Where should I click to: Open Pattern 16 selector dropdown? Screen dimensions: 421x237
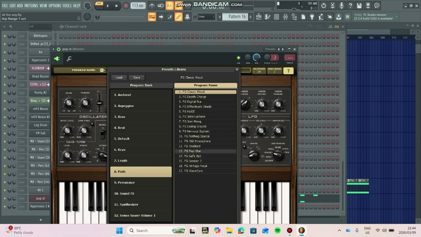coord(237,17)
